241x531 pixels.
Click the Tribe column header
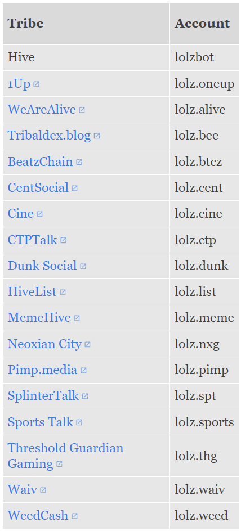(x=86, y=24)
